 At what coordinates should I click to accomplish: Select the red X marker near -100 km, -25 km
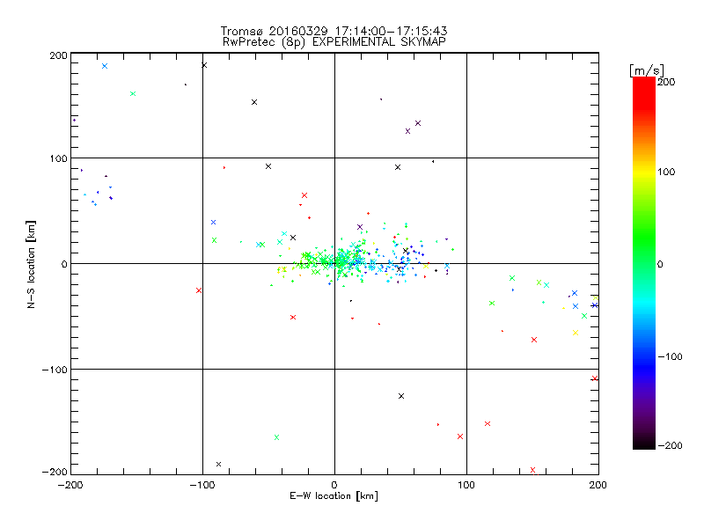pos(199,290)
